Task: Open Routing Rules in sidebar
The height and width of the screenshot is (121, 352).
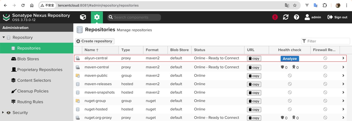Action: tap(30, 102)
